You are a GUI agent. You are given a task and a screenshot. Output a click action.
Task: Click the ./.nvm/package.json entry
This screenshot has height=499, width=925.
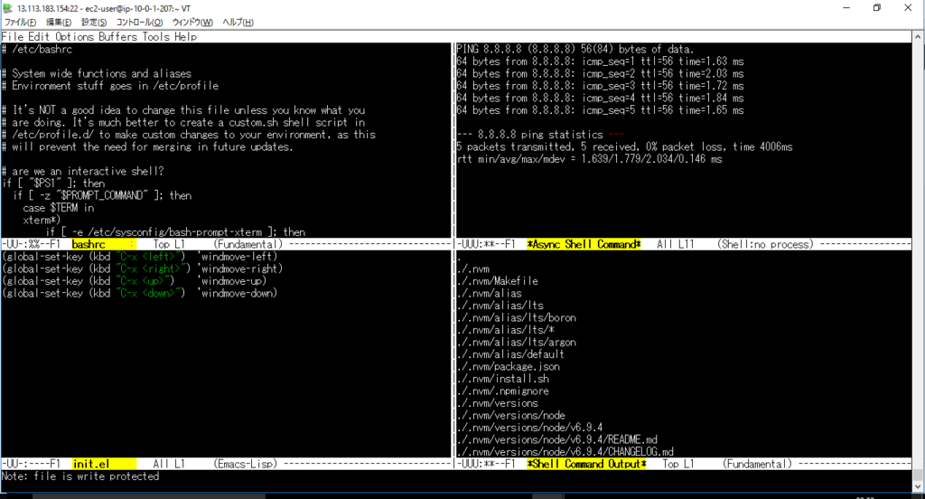[508, 367]
